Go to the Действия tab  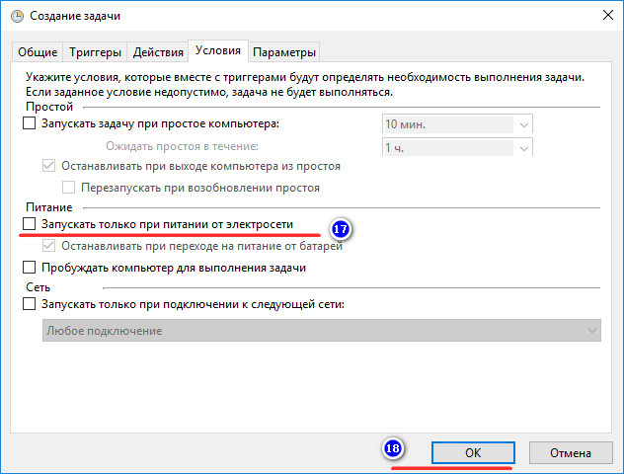[158, 52]
